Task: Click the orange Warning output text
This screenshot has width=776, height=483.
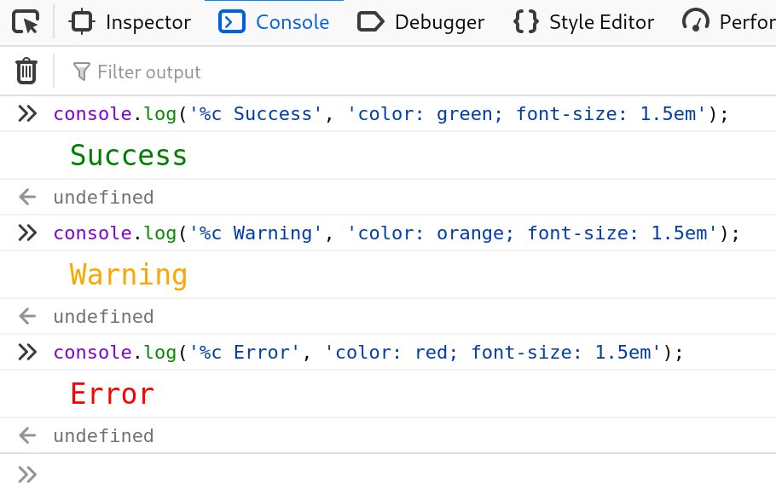Action: pos(129,275)
